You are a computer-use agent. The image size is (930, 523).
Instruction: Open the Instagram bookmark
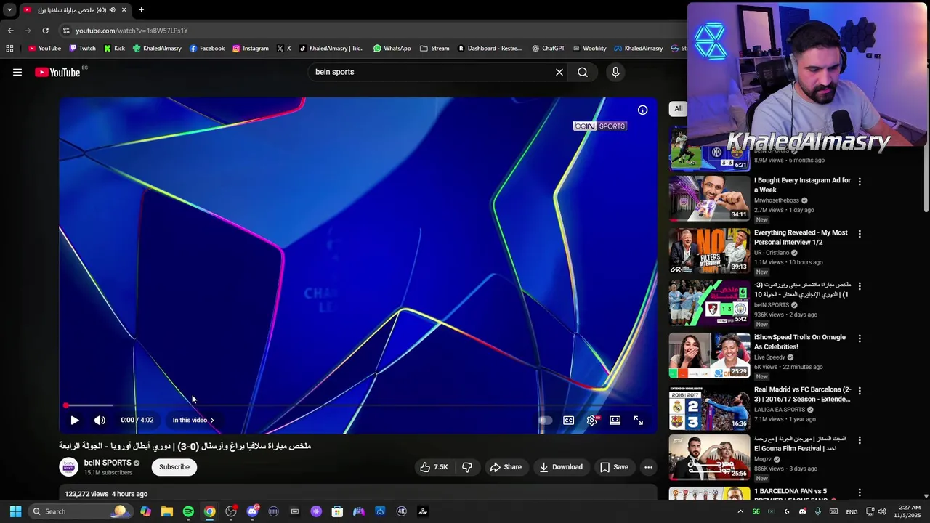[251, 49]
